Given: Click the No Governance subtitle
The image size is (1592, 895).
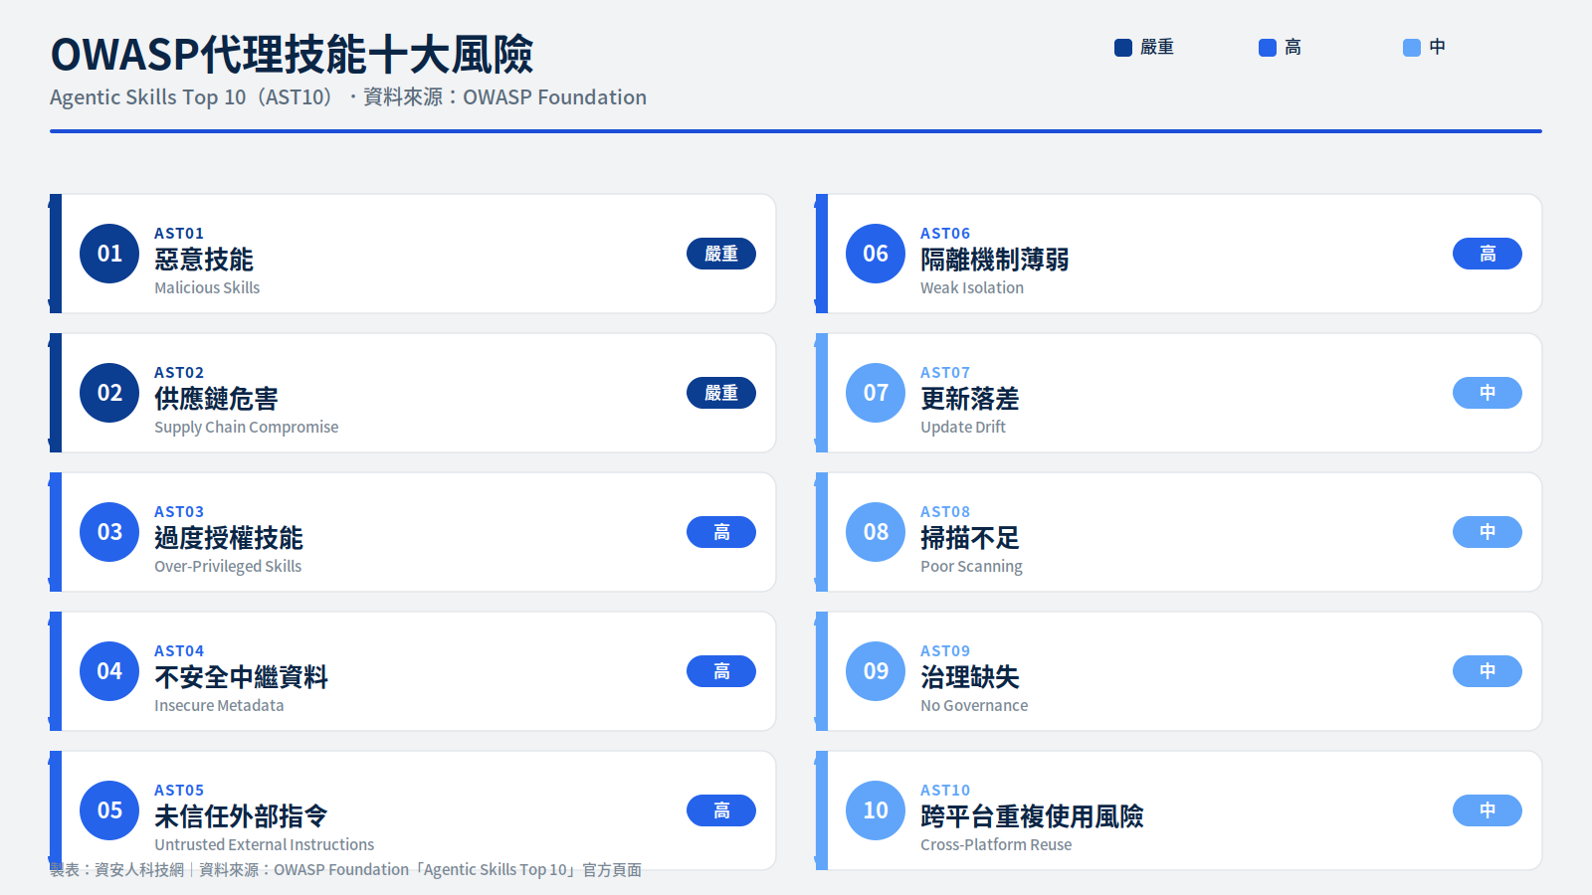Looking at the screenshot, I should tap(974, 705).
